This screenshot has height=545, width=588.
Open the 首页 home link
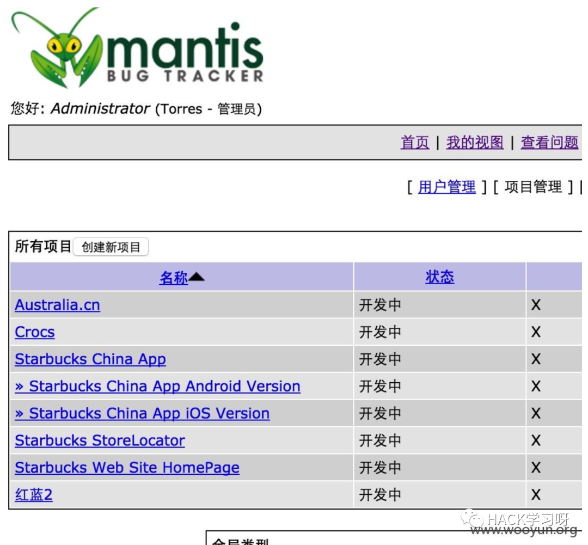[x=415, y=143]
